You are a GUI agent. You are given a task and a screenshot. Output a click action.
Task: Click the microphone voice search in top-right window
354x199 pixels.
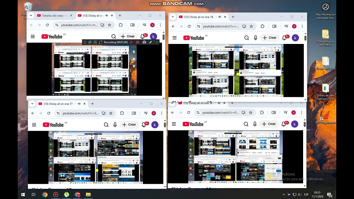click(x=256, y=38)
